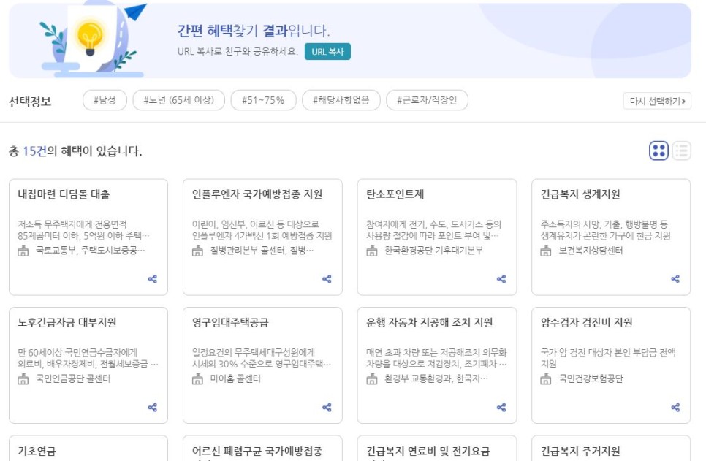Viewport: 706px width, 461px height.
Task: Open 탄소포인트제 benefit title
Action: tap(395, 194)
